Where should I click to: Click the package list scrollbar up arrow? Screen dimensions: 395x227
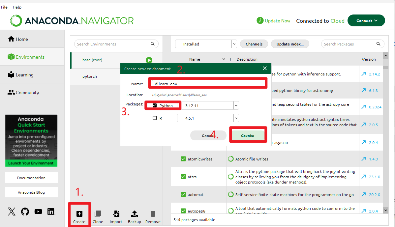coord(386,55)
